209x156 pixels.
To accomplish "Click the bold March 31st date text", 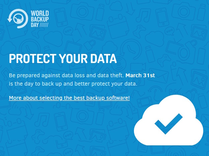I will click(x=140, y=76).
